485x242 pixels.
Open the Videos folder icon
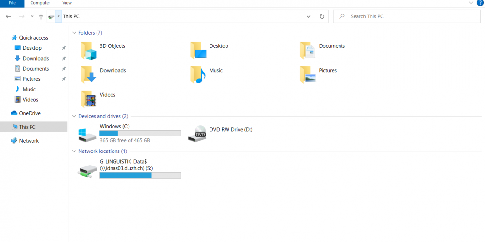click(x=89, y=99)
